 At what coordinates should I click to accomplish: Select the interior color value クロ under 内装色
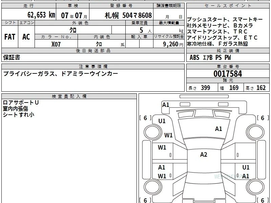(x=99, y=44)
